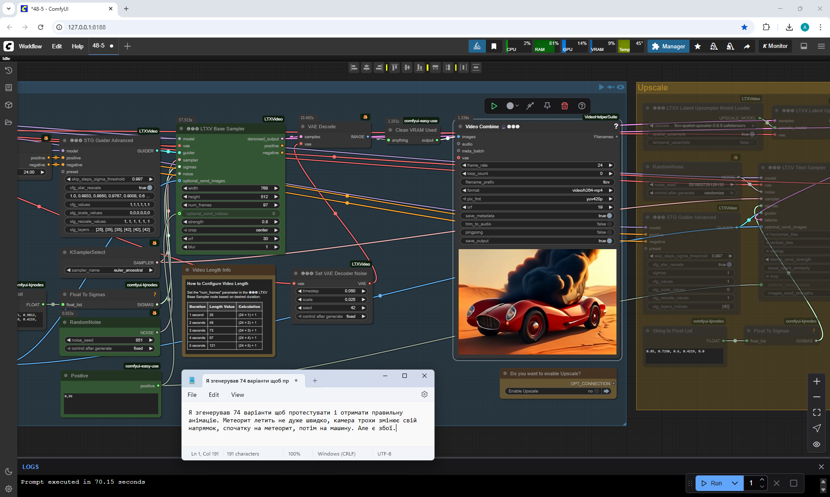830x497 pixels.
Task: Toggle cfg_star_rescale in STG Guider Advanced
Action: 150,188
